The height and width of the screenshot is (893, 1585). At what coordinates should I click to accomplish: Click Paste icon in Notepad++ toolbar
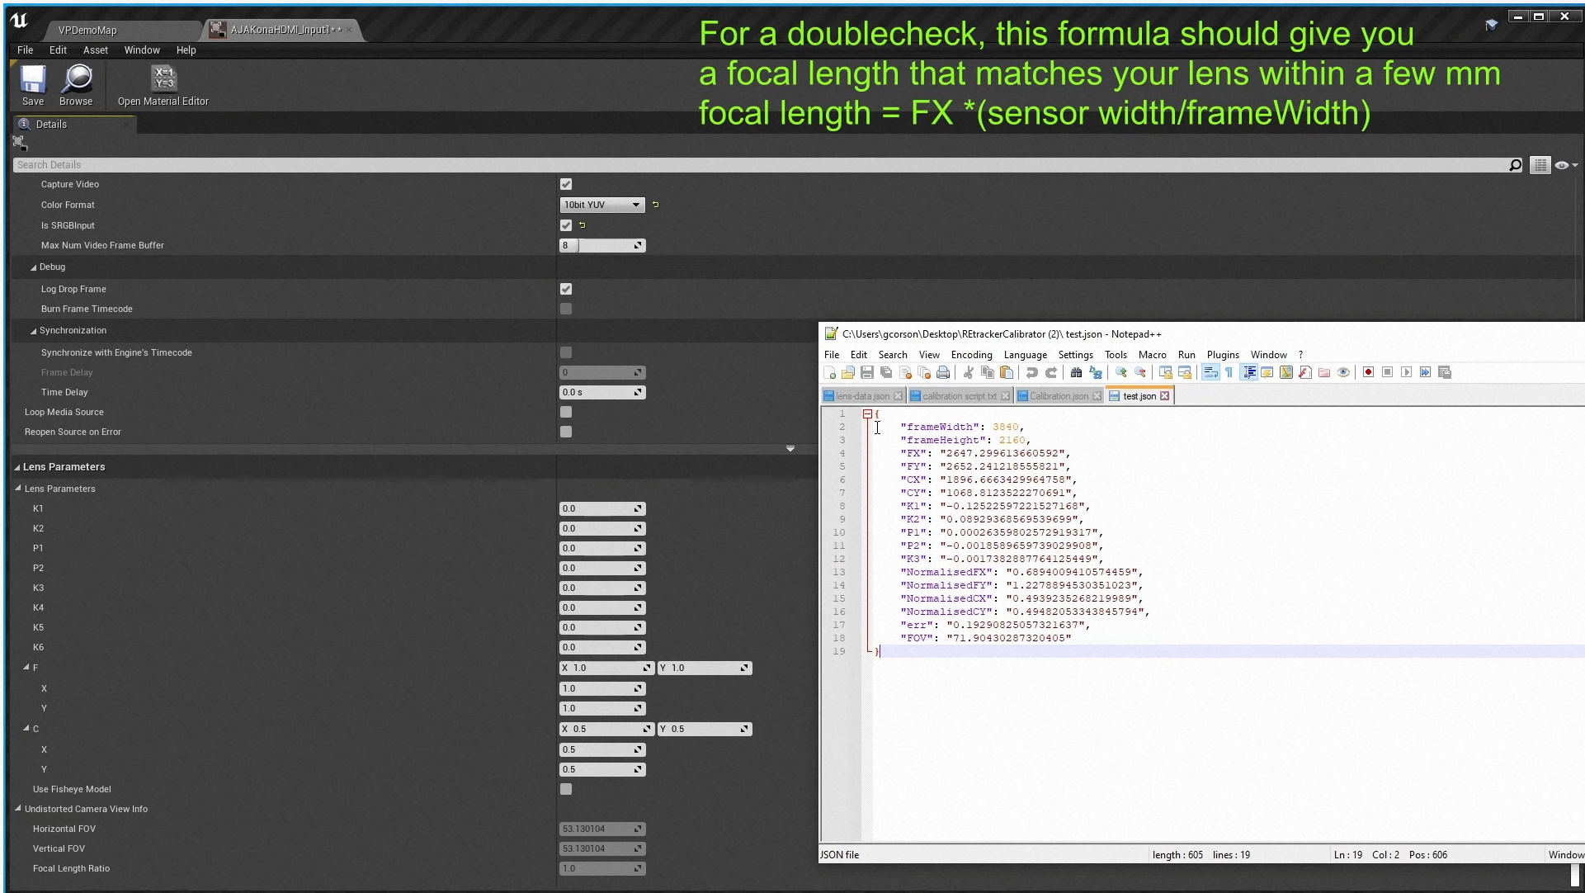point(1007,373)
